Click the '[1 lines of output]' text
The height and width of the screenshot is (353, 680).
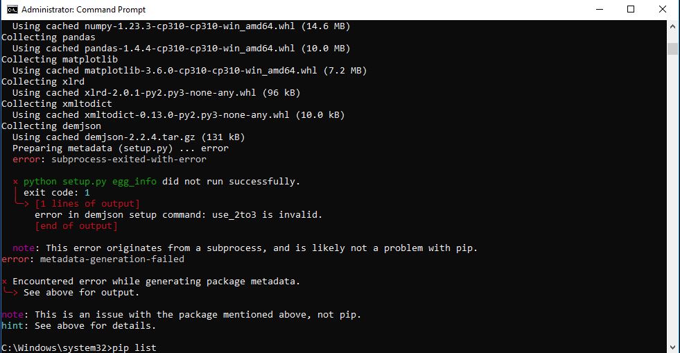tap(87, 204)
